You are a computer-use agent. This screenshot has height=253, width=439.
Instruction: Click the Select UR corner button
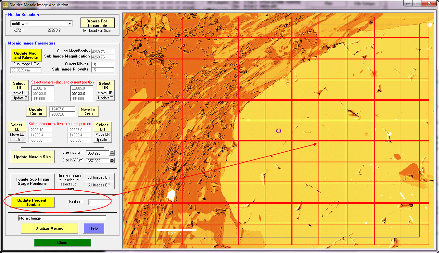pyautogui.click(x=105, y=85)
